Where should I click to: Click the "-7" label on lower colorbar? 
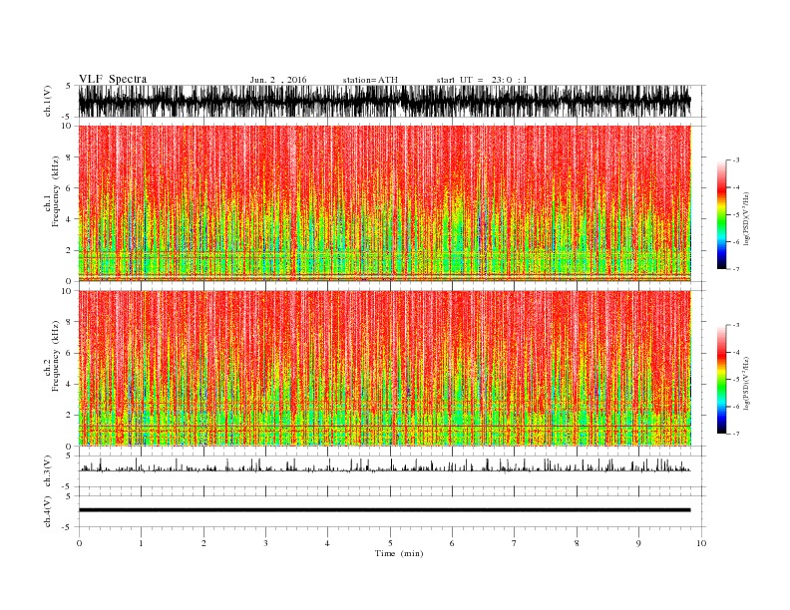click(735, 434)
